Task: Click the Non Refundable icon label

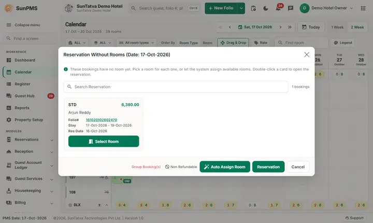Action: click(x=181, y=167)
